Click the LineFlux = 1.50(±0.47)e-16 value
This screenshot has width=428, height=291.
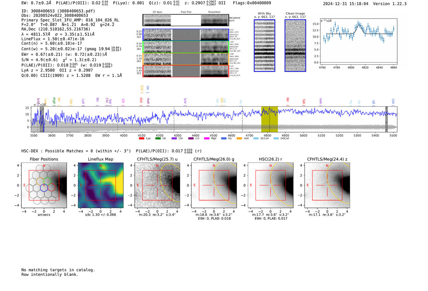point(53,39)
